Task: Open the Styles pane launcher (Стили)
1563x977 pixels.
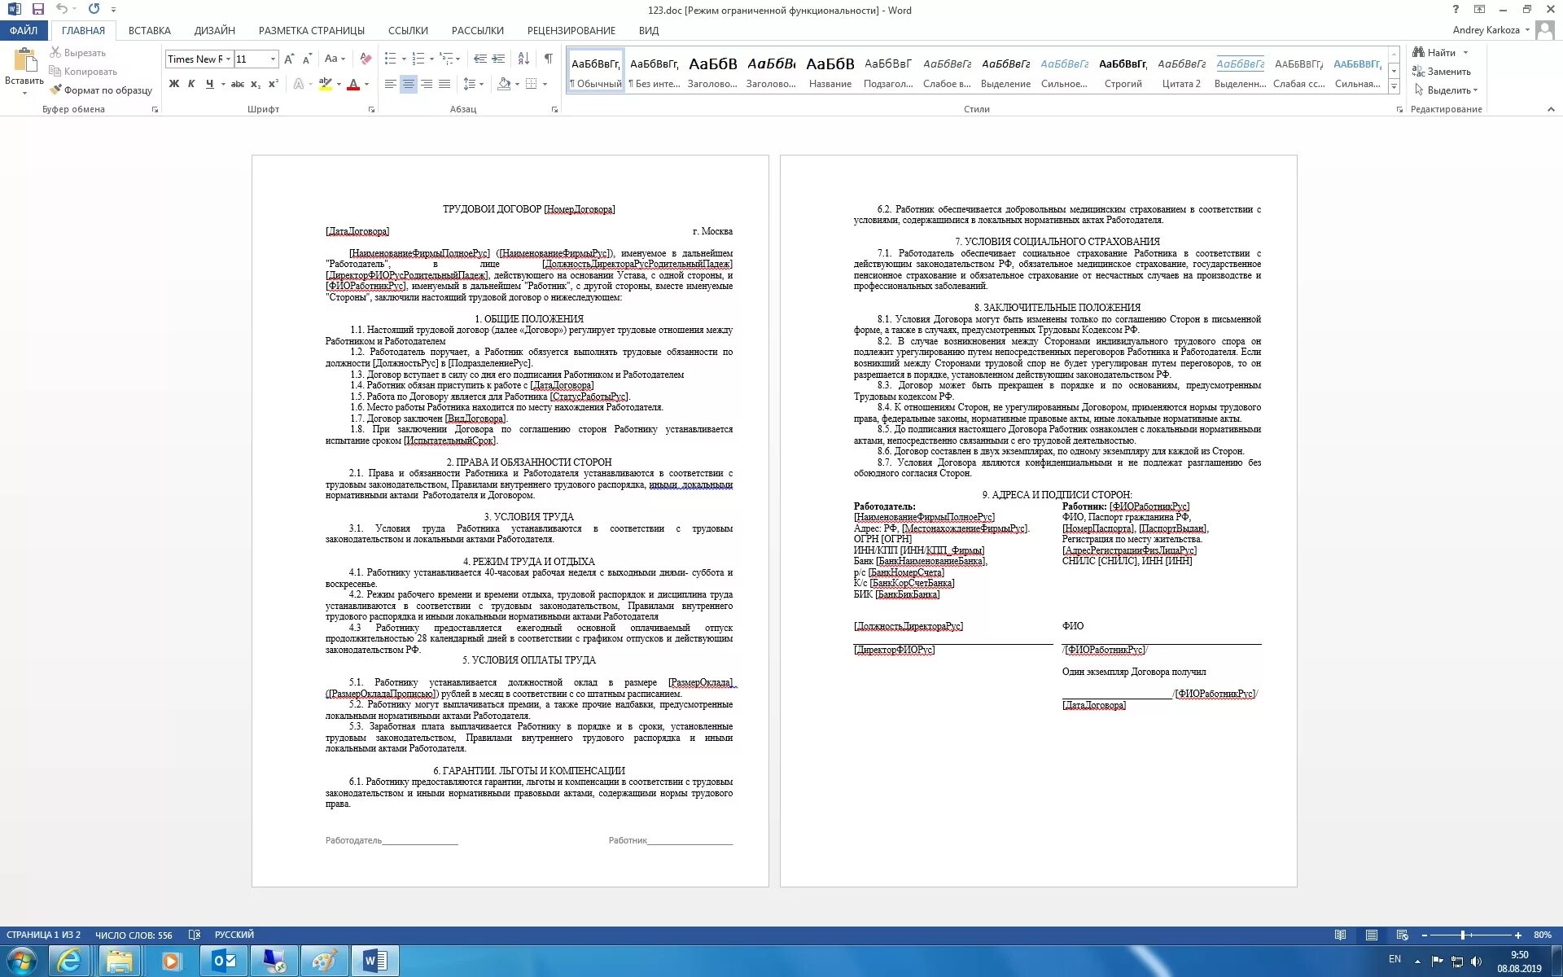Action: point(1399,109)
